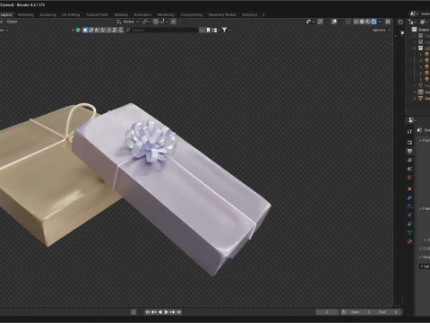430x323 pixels.
Task: Click the current frame number field
Action: [x=327, y=312]
